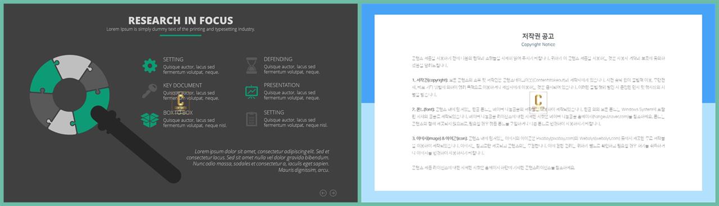Select the gray key icon
719x206 pixels.
tap(149, 91)
